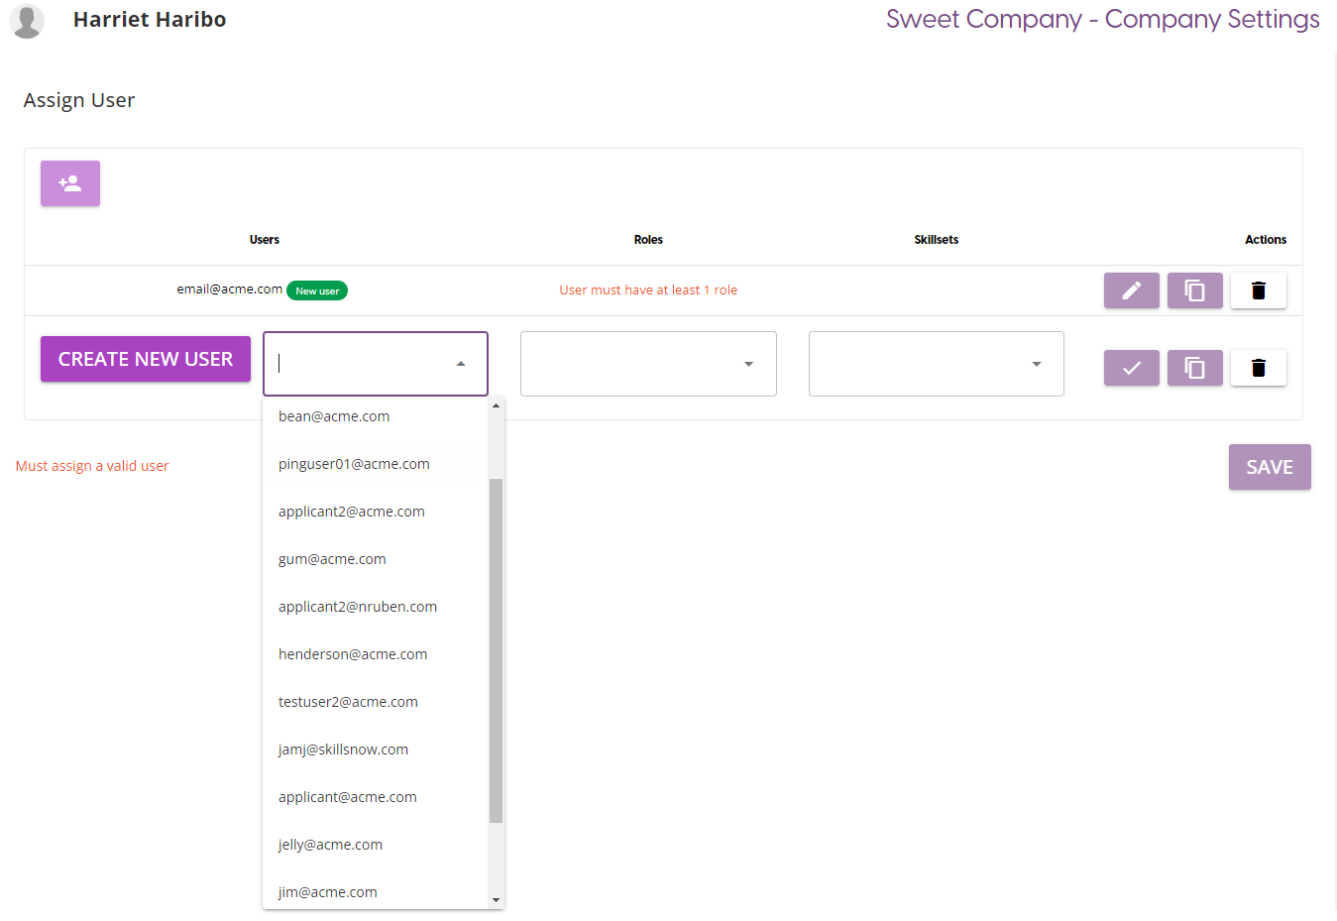This screenshot has height=921, width=1337.
Task: Delete the email@acme.com user row
Action: coord(1258,290)
